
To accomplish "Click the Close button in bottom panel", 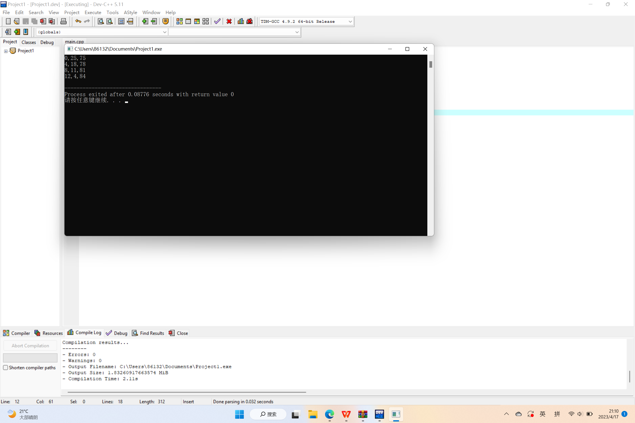I will pyautogui.click(x=178, y=333).
